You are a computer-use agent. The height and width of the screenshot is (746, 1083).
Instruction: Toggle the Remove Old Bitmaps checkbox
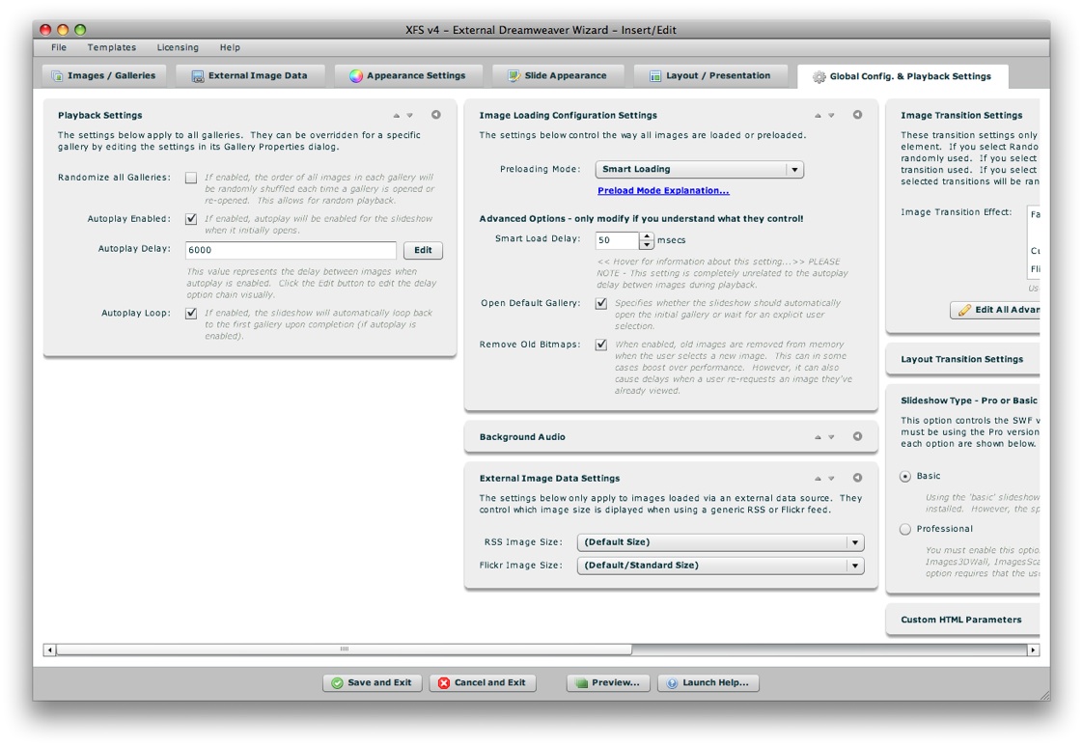(601, 345)
